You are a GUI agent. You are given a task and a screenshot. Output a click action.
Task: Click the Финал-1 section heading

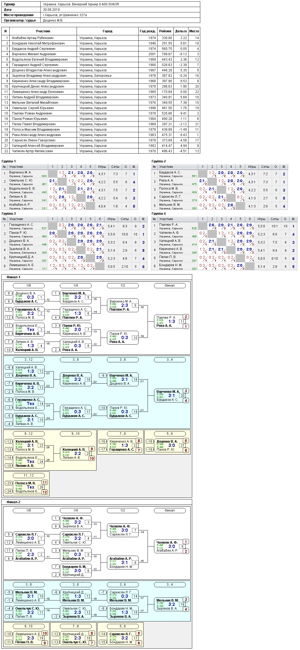click(13, 277)
